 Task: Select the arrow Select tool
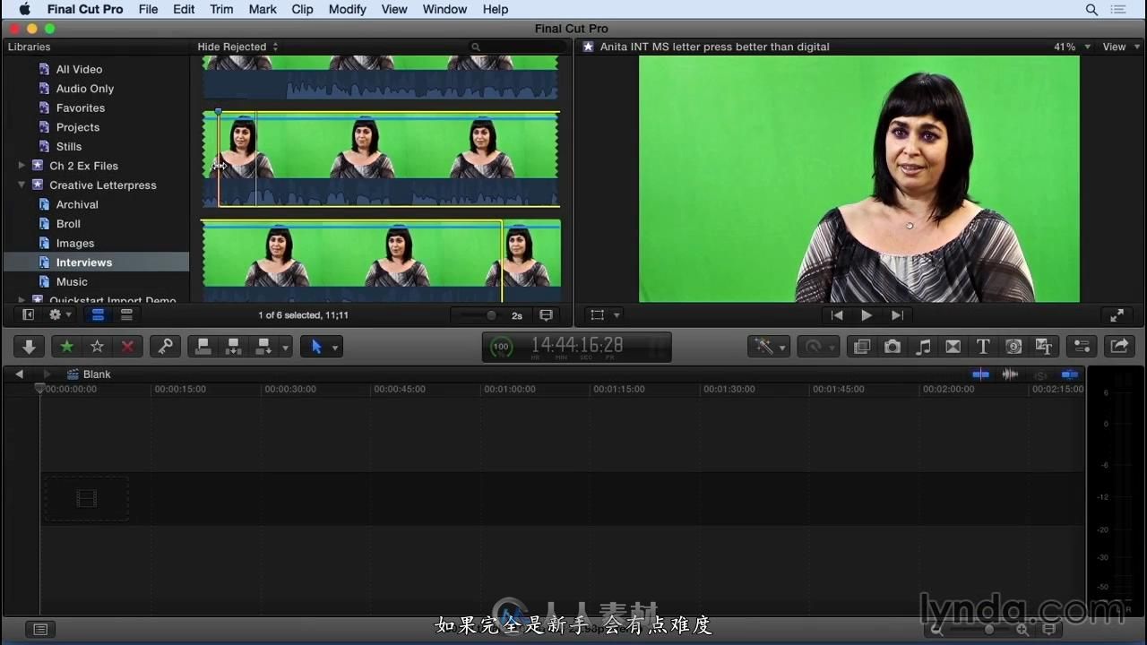[316, 347]
